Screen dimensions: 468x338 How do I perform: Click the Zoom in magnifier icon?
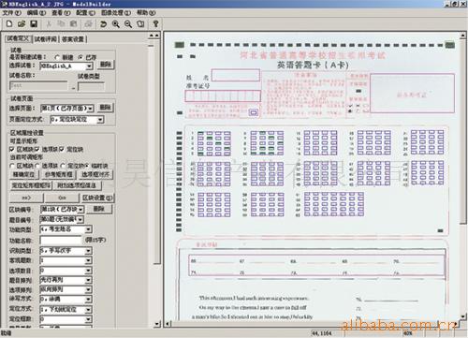[116, 24]
